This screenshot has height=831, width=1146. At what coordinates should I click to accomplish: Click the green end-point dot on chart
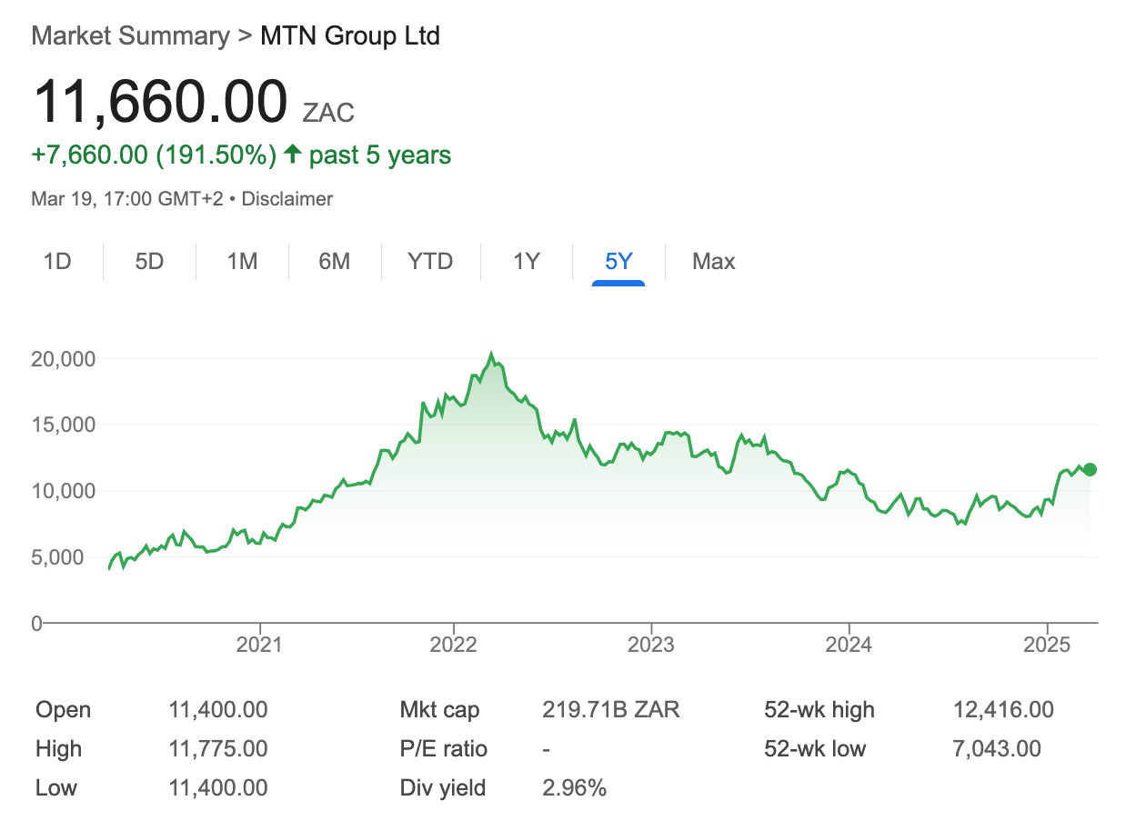pos(1091,469)
